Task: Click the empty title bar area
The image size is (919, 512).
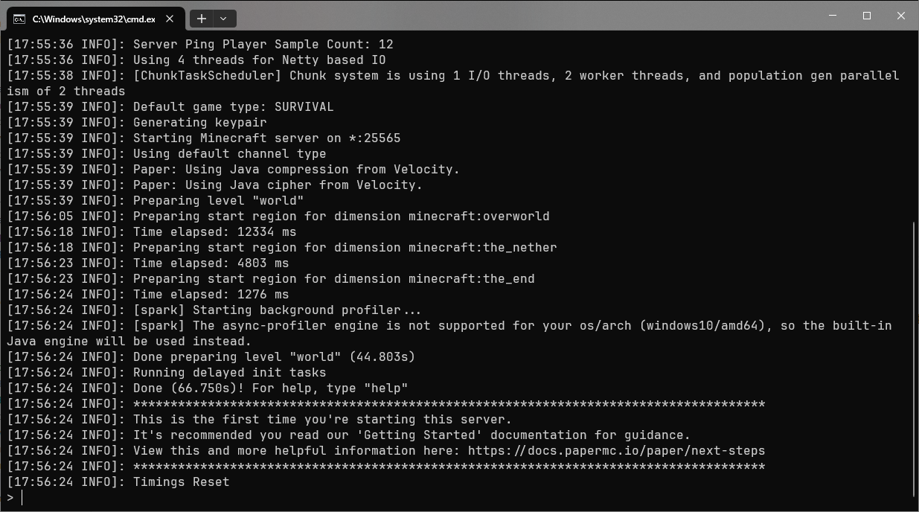Action: pyautogui.click(x=521, y=16)
